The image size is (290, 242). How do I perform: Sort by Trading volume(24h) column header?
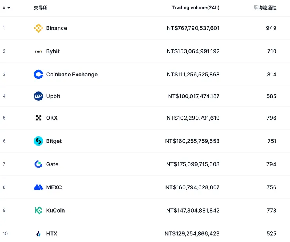point(196,8)
